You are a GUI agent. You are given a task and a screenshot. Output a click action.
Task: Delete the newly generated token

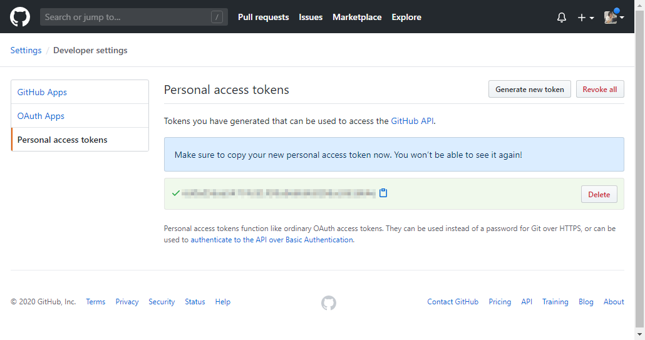point(599,194)
